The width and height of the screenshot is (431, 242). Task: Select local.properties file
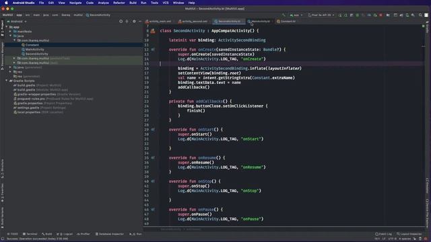click(x=38, y=112)
